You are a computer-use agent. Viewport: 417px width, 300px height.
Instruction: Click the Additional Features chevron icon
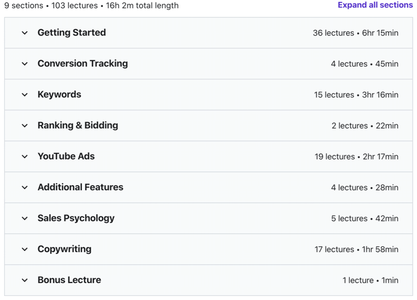[25, 187]
